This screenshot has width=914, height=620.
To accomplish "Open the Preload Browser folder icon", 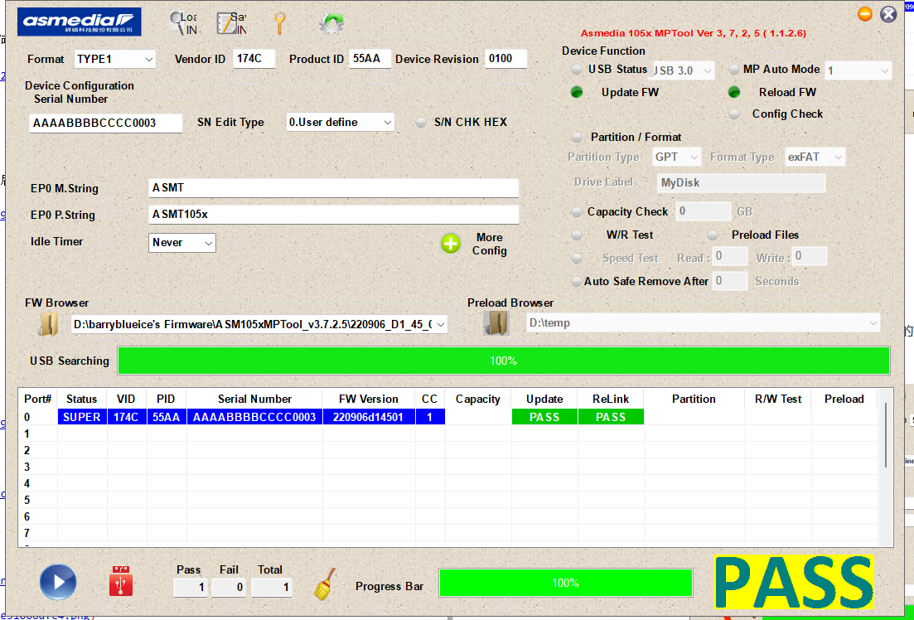I will pos(496,323).
